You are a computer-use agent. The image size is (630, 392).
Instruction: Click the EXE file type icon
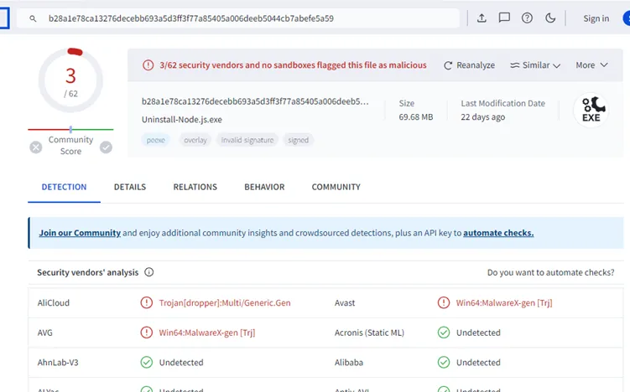pos(591,110)
